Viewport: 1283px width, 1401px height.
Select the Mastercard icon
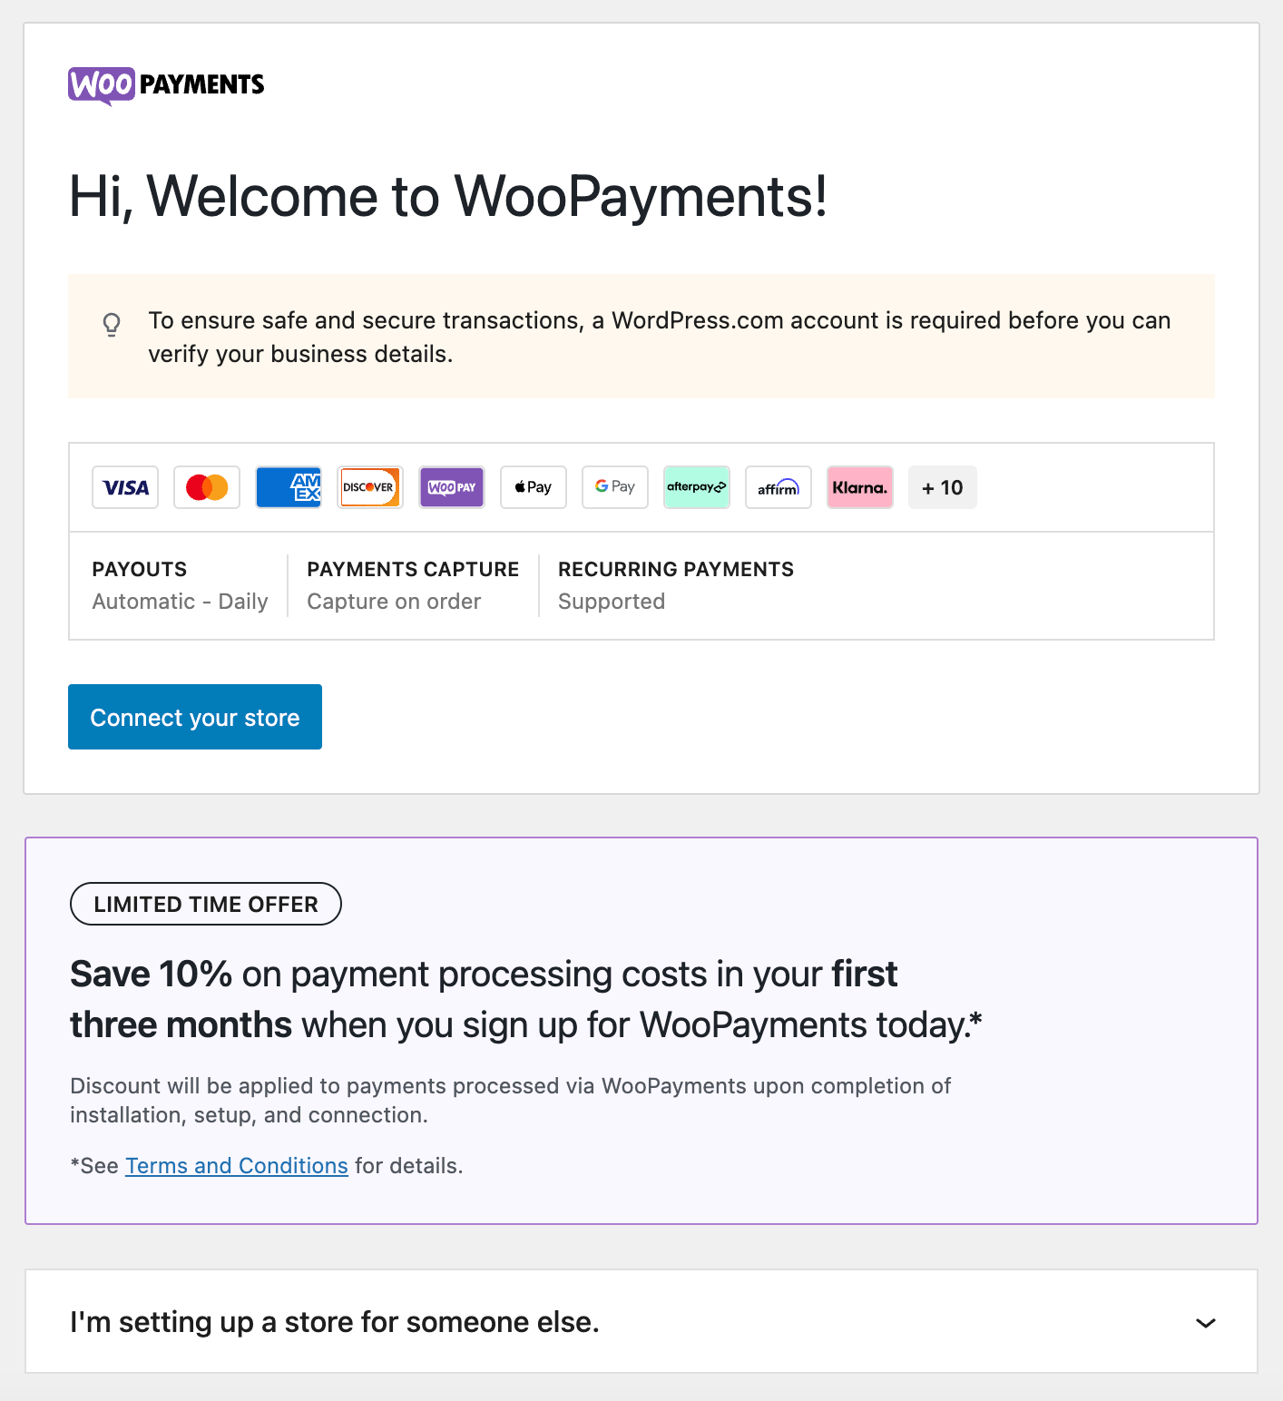[x=206, y=487]
